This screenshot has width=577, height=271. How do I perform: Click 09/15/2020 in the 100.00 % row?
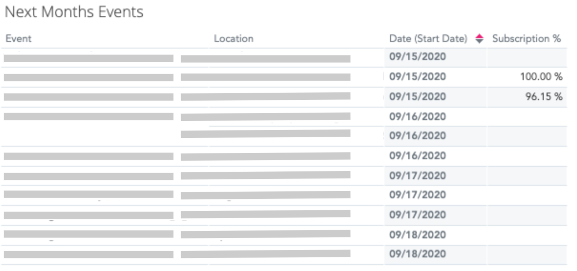point(417,77)
